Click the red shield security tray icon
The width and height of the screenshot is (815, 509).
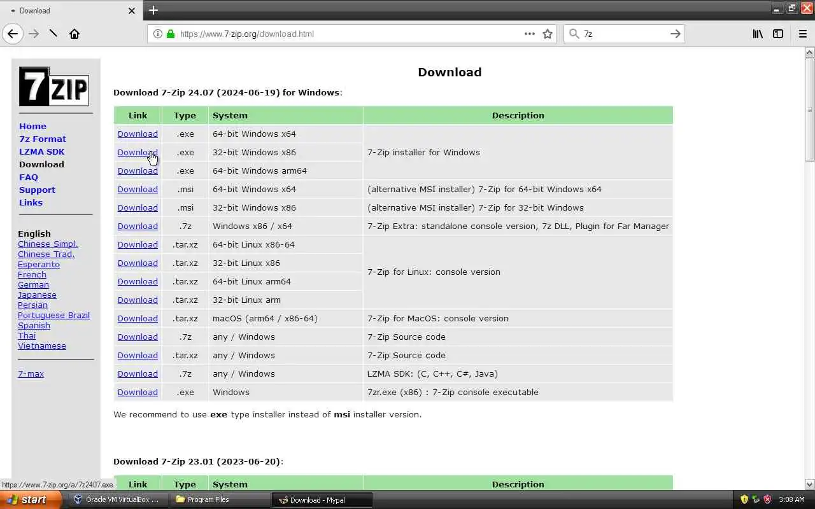pyautogui.click(x=767, y=499)
